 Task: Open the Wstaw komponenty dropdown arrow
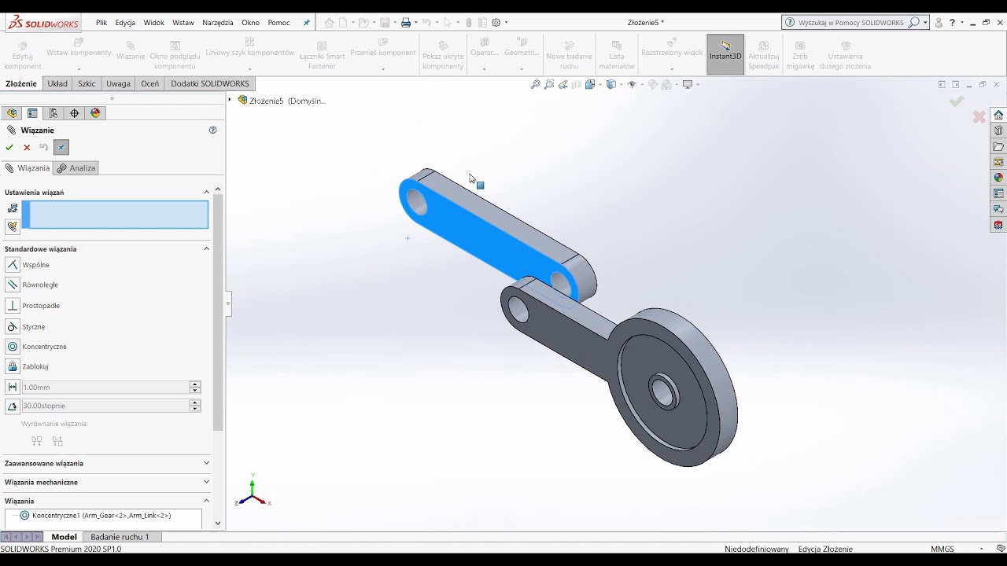79,69
